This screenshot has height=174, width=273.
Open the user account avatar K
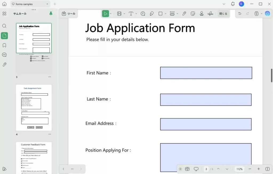point(241,4)
